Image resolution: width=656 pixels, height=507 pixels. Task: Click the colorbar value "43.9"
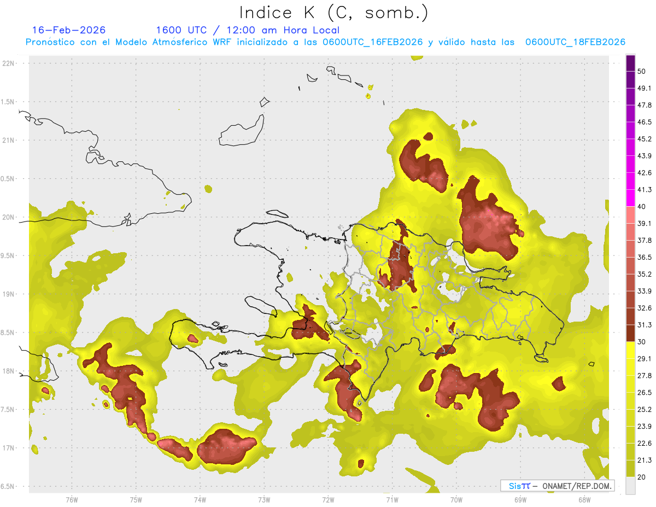pyautogui.click(x=645, y=156)
